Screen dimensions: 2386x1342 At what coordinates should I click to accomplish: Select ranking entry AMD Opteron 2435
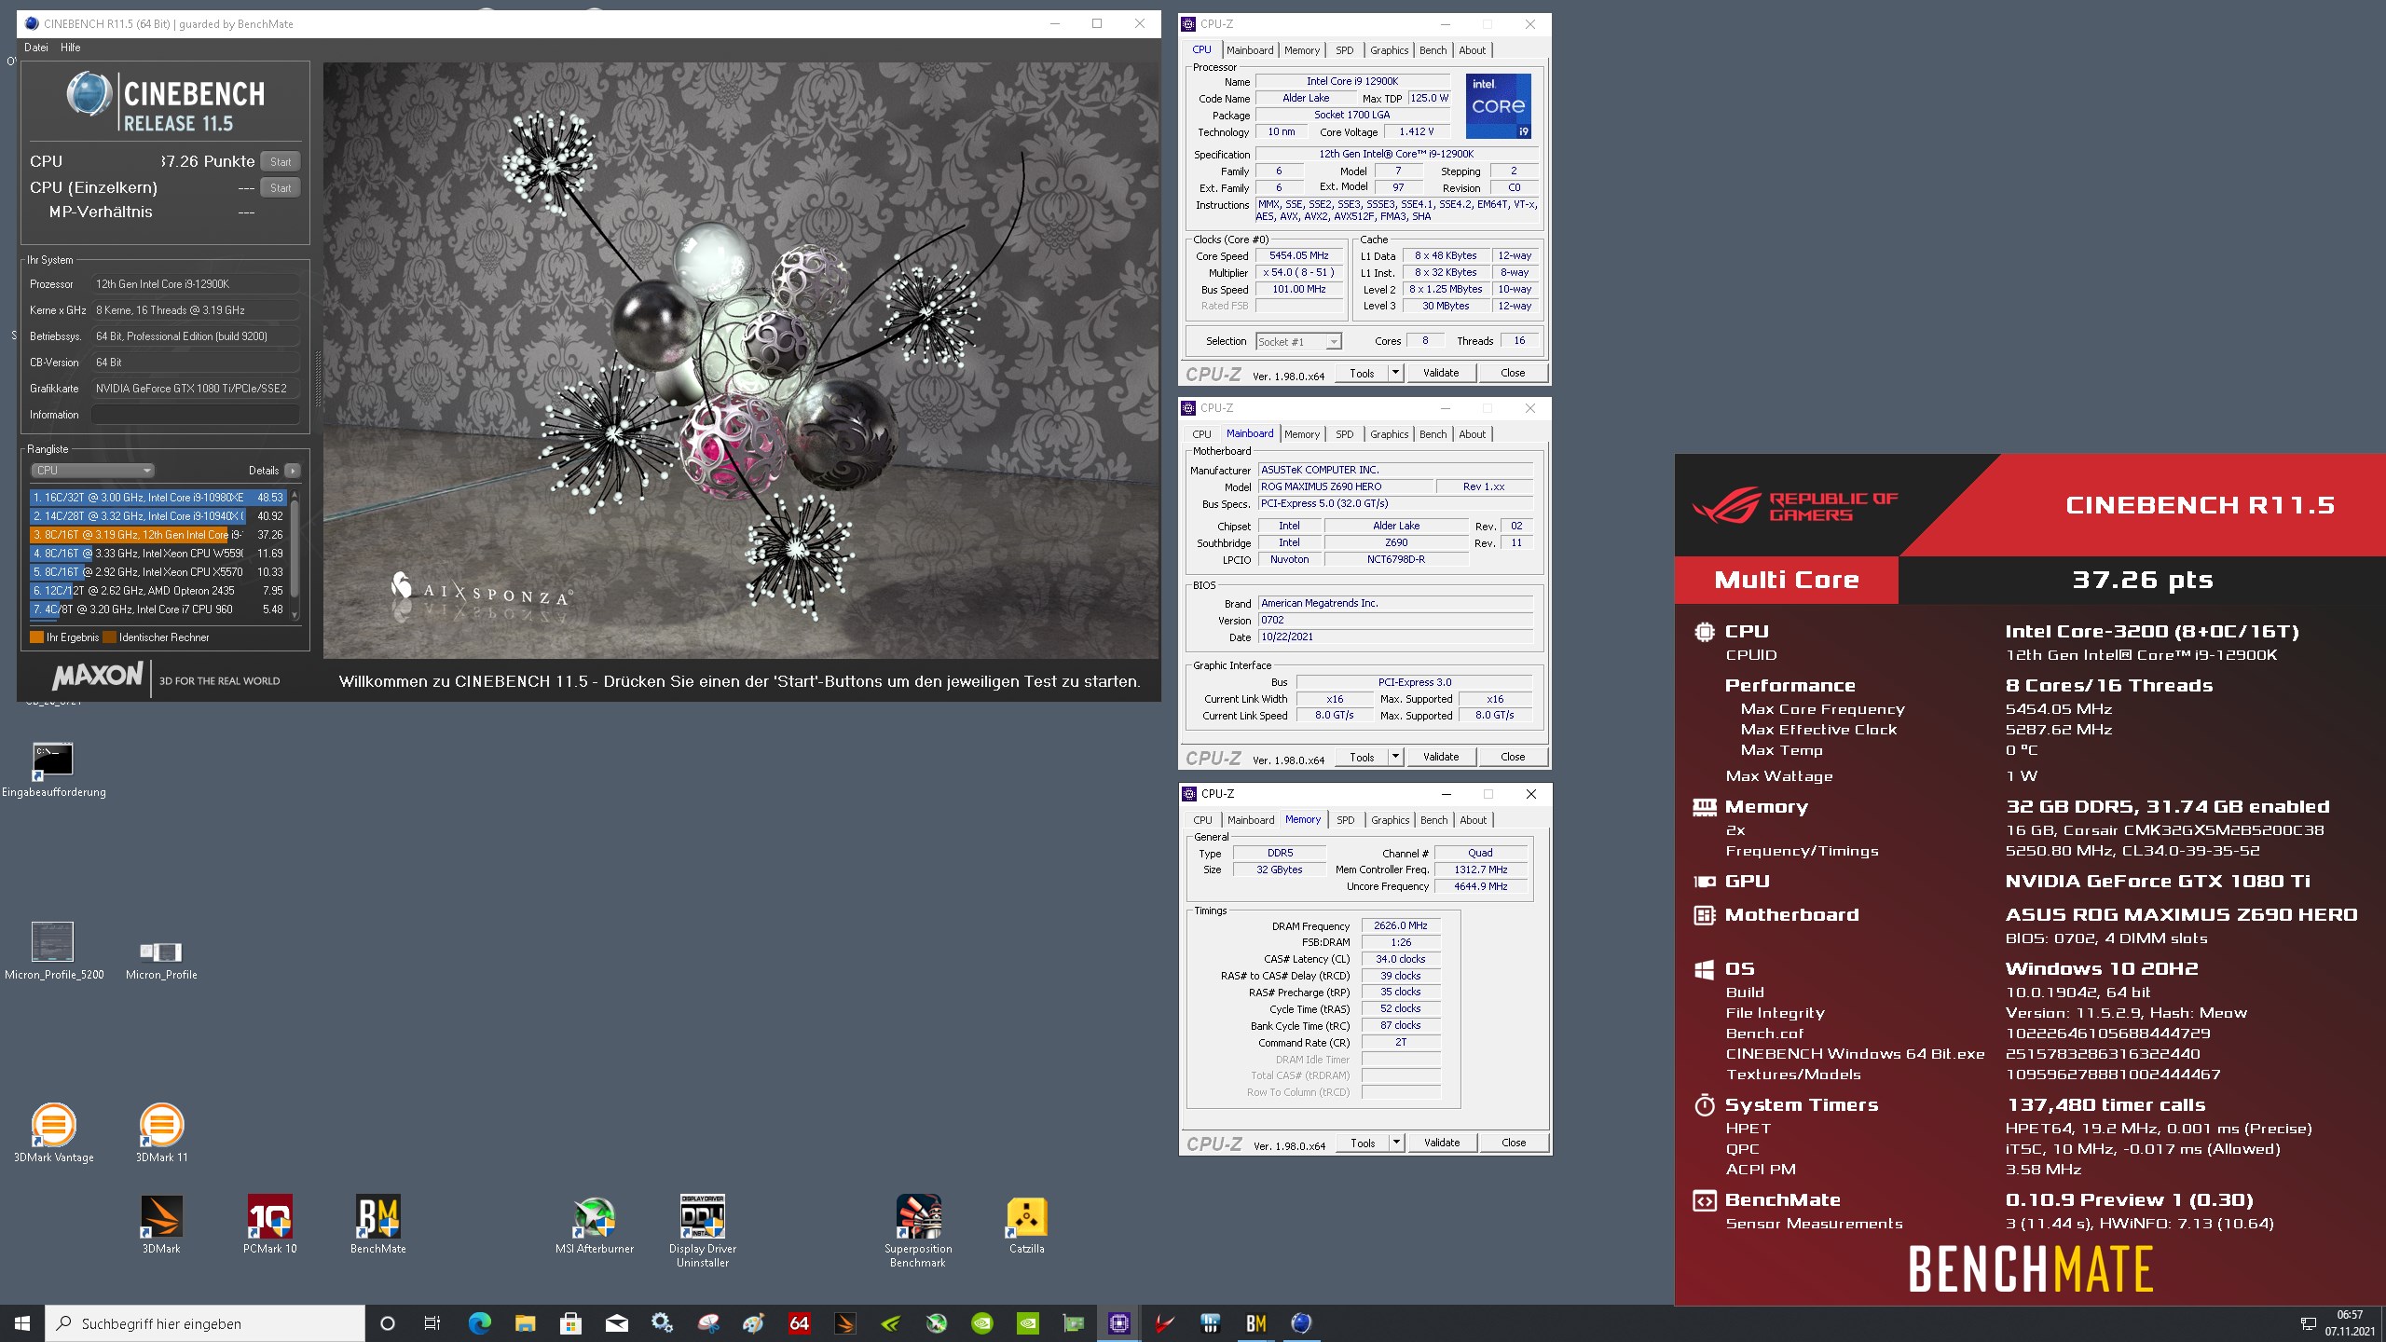coord(158,591)
